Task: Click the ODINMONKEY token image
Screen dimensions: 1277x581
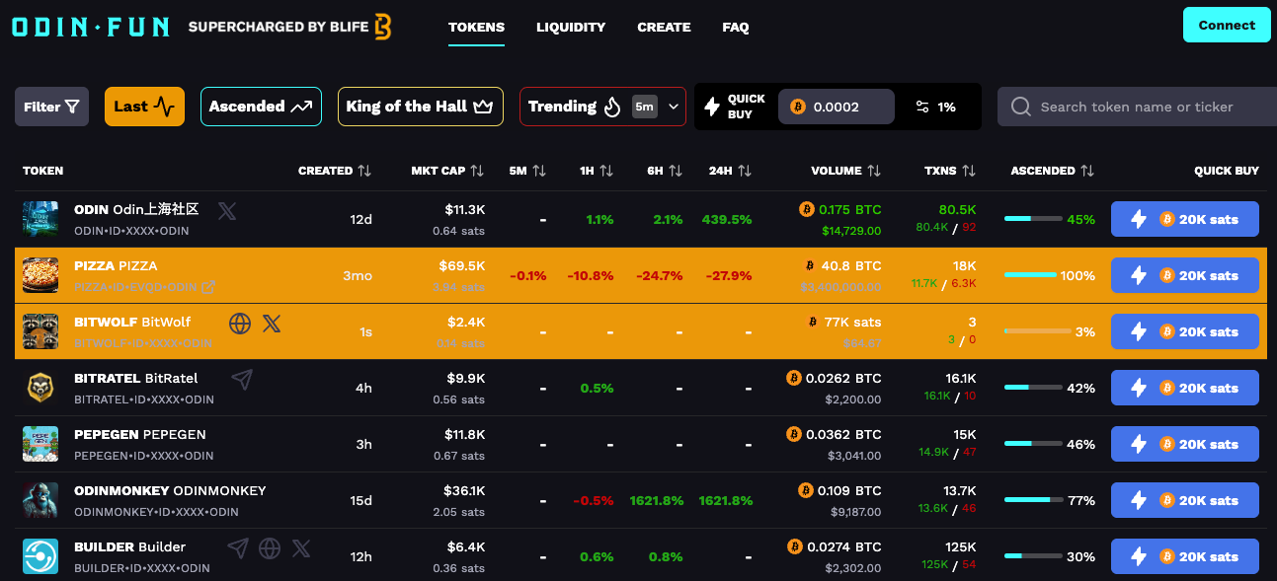Action: [x=40, y=500]
